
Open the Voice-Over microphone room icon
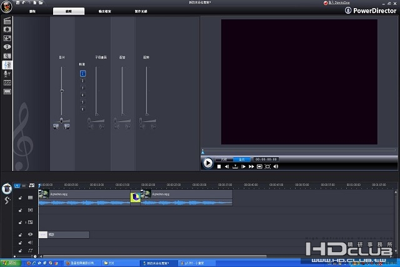(x=6, y=74)
